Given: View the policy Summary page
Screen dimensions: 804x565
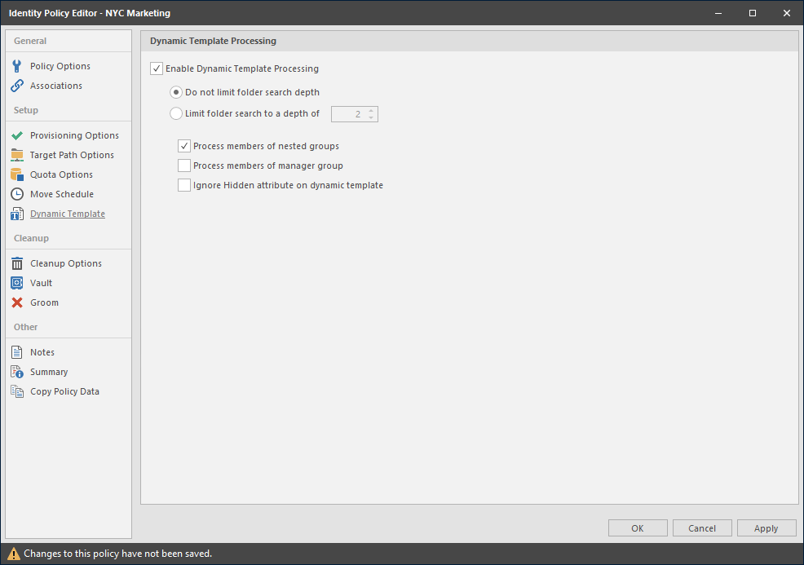Looking at the screenshot, I should pyautogui.click(x=49, y=372).
